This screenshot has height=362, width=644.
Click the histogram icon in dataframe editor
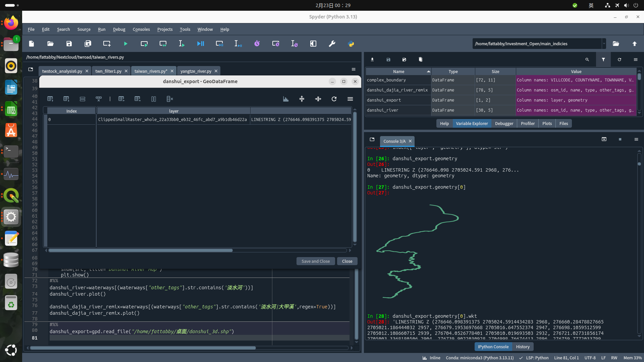[x=286, y=99]
